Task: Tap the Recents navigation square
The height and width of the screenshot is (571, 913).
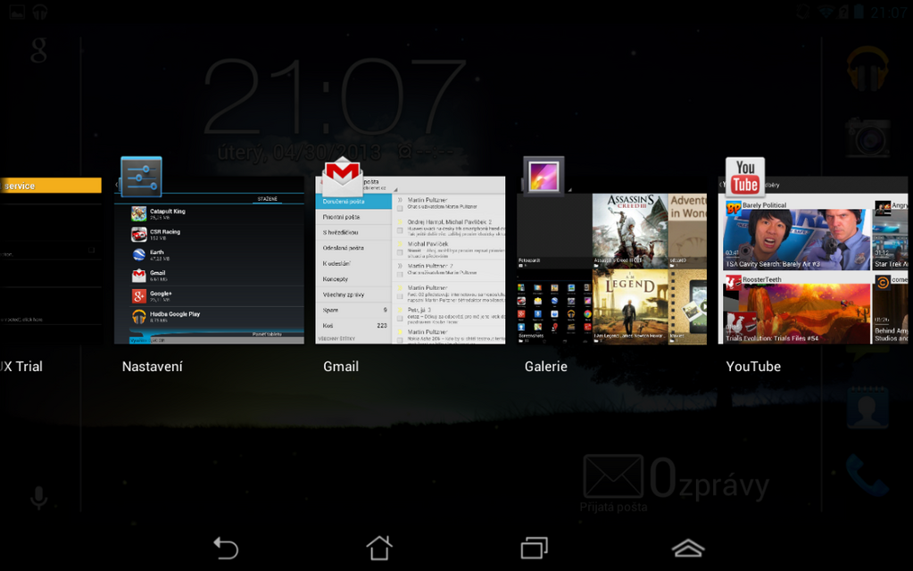Action: pyautogui.click(x=534, y=548)
